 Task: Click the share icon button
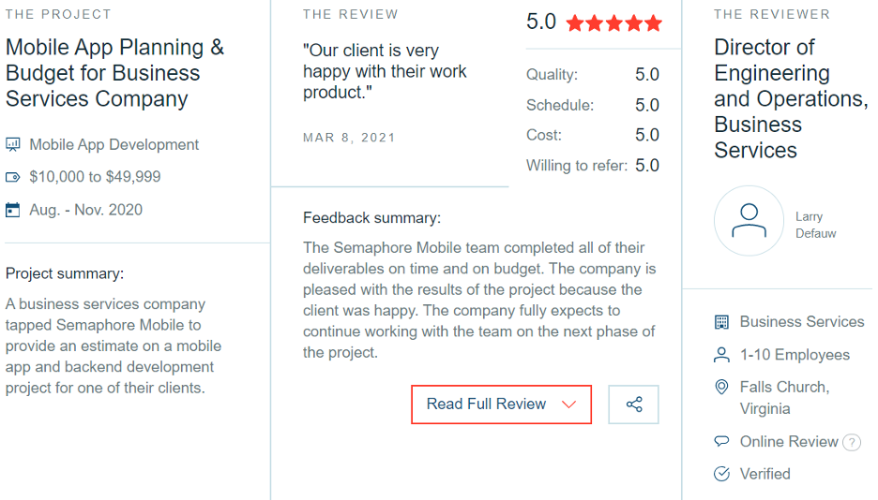pyautogui.click(x=634, y=404)
